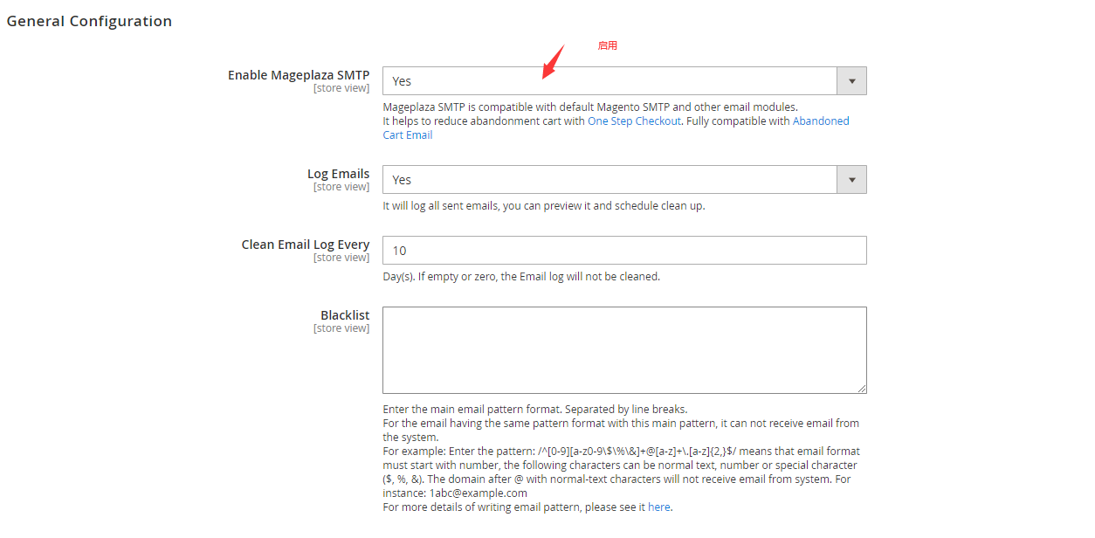Screen dimensions: 1095x538
Task: Disable Mageplaza SMTP via its Yes dropdown
Action: coord(611,80)
